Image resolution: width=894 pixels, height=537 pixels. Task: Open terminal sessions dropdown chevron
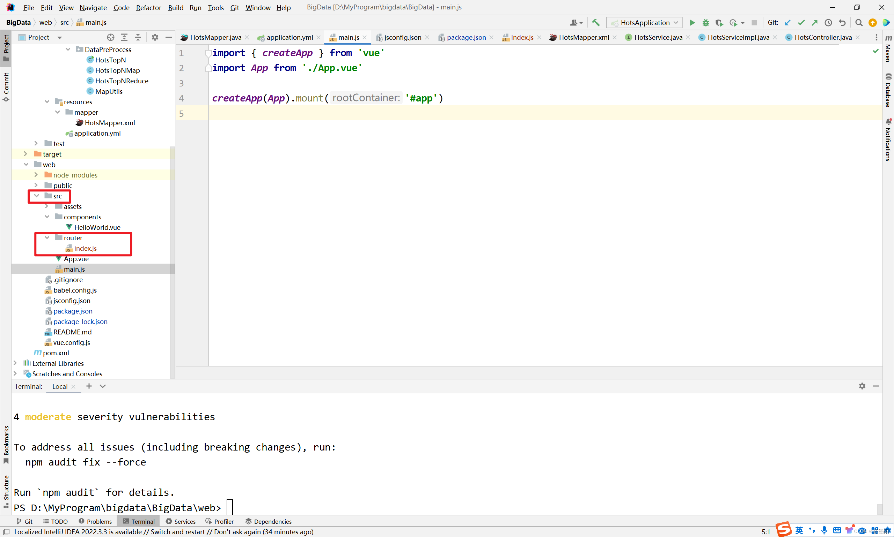[103, 386]
